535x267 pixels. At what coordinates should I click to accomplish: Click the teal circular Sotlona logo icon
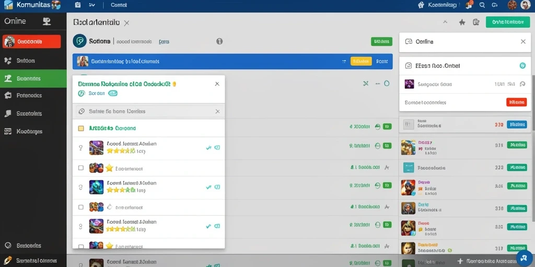pyautogui.click(x=79, y=41)
